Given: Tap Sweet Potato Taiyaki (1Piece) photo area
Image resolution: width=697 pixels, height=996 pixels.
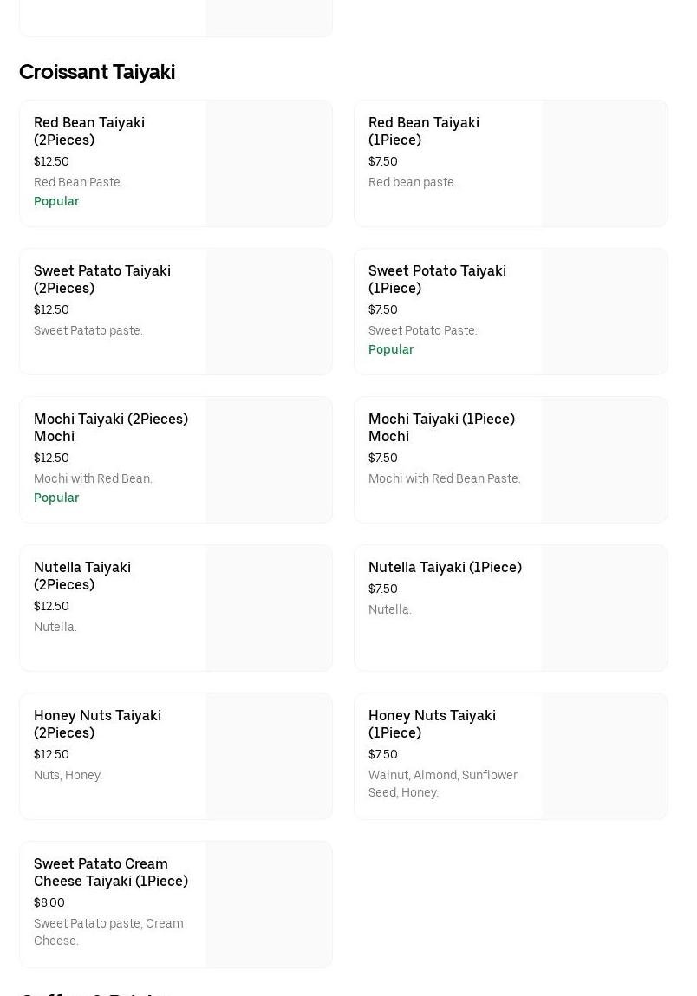Looking at the screenshot, I should tap(604, 312).
